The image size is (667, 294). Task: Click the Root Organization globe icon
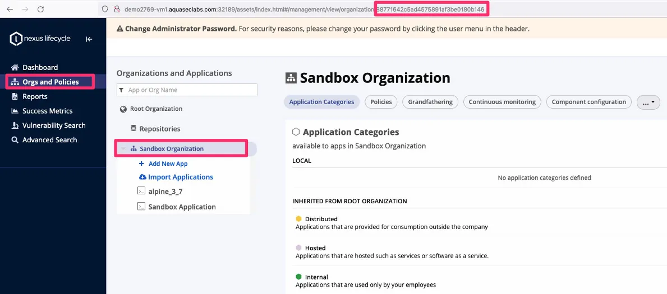(123, 109)
